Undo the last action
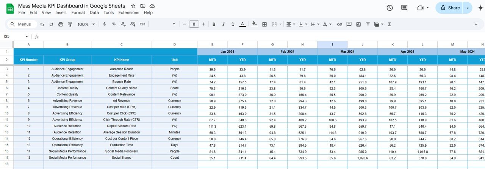The image size is (485, 169). pos(41,24)
